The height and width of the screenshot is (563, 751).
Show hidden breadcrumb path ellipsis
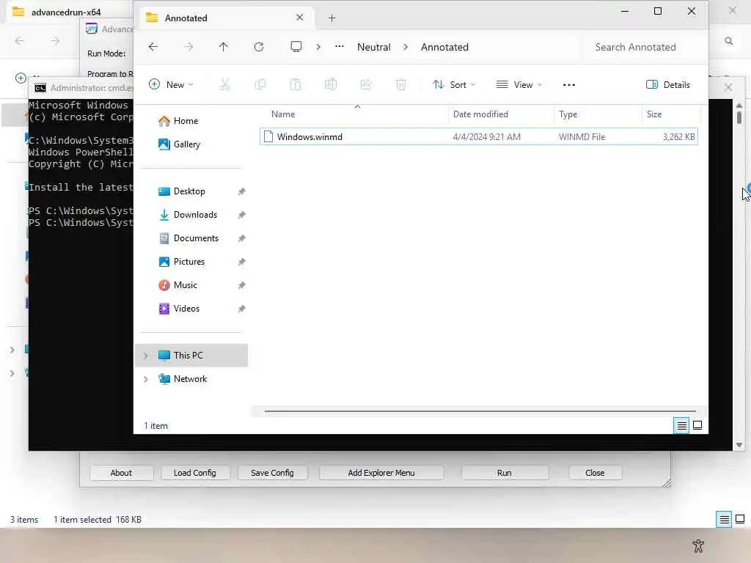[x=339, y=46]
